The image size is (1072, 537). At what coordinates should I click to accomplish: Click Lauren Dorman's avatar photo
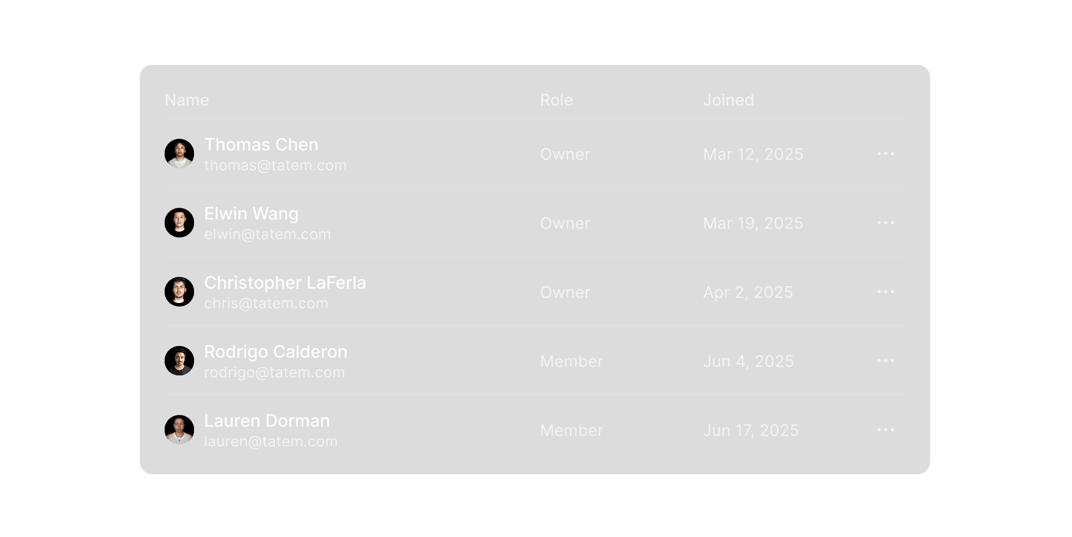[179, 430]
